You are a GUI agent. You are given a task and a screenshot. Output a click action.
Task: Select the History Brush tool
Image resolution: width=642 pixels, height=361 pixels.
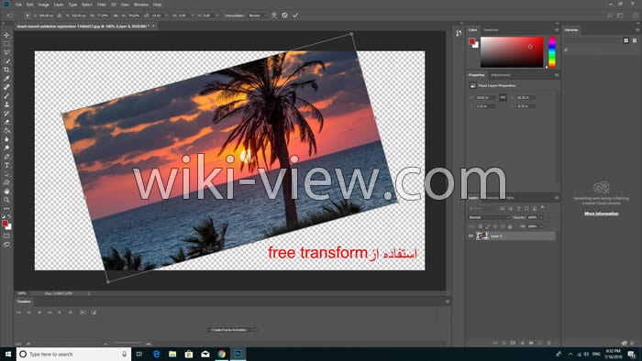tap(6, 114)
